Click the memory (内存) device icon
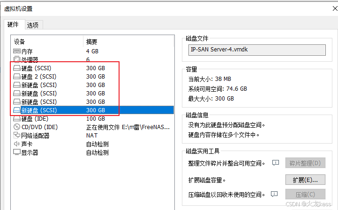This screenshot has width=338, height=210. (x=17, y=51)
